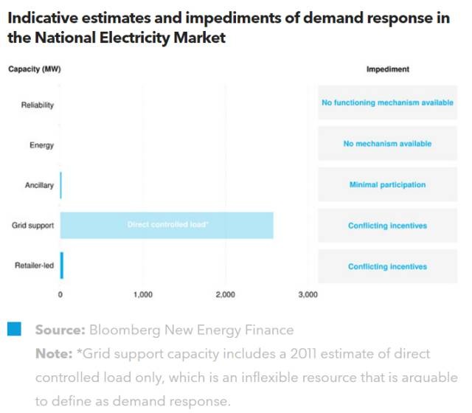The width and height of the screenshot is (472, 413).
Task: Click the small Retailer-led capacity bar
Action: [x=62, y=265]
